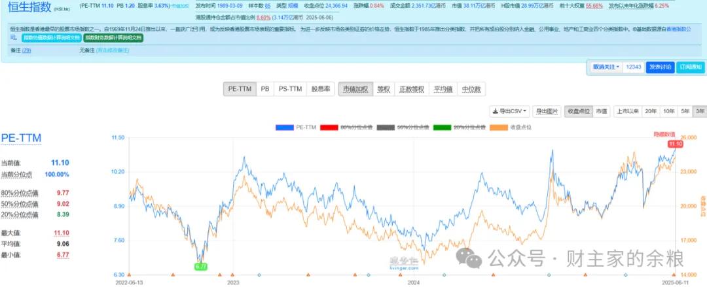Click the download icon on 导出CSV
707x287 pixels.
tap(495, 111)
